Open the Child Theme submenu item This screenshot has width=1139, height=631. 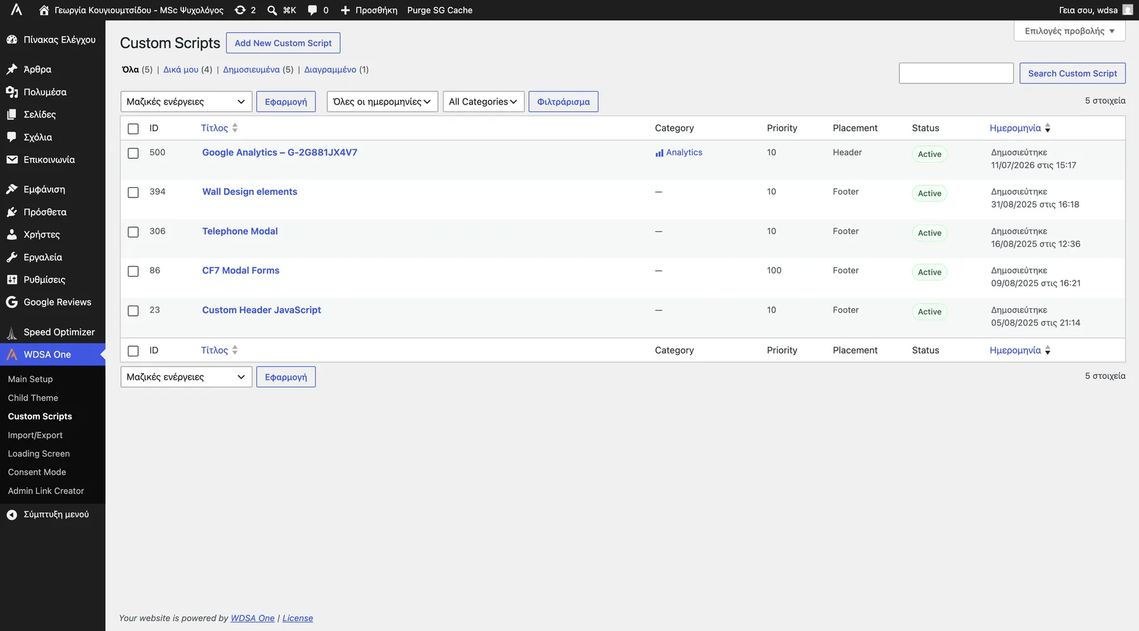click(33, 397)
